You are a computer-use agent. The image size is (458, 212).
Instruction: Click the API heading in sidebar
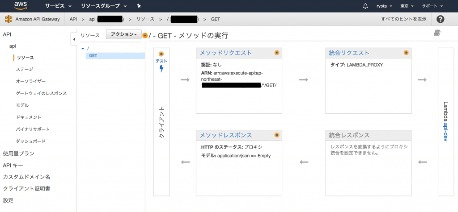(x=7, y=34)
